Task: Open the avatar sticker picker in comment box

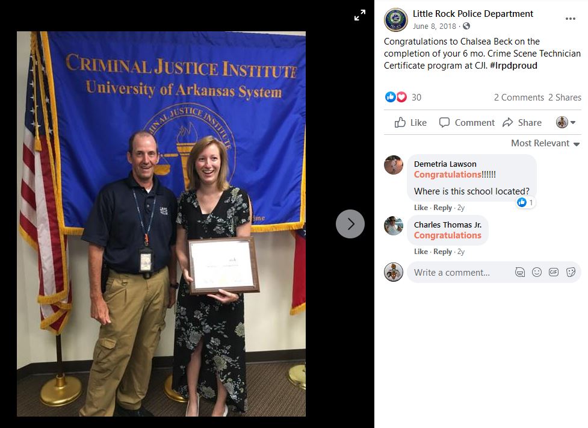Action: (x=520, y=272)
